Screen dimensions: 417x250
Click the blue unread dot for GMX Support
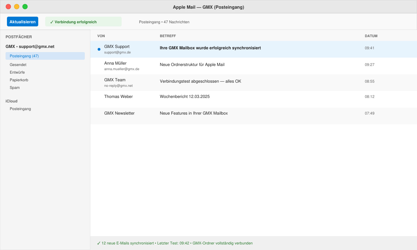(99, 49)
